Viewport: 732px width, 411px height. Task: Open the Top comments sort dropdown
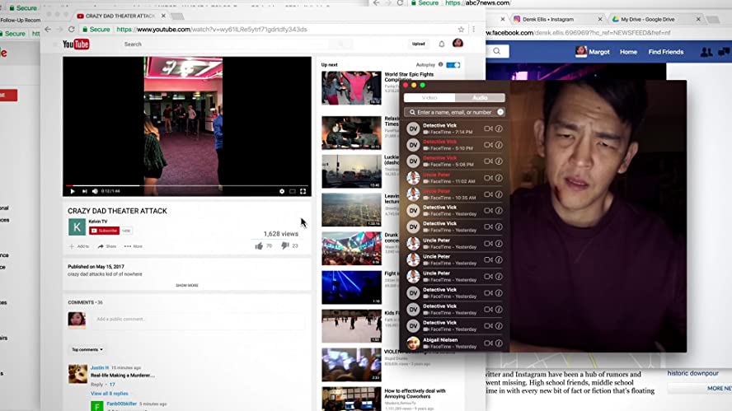[87, 349]
